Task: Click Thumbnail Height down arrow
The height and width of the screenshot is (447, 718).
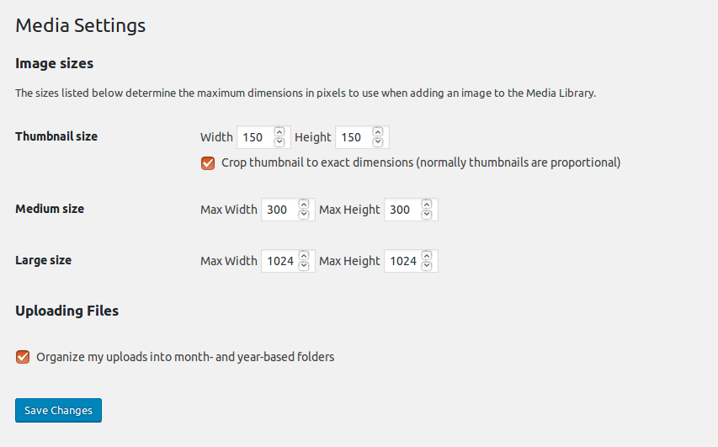Action: [x=378, y=142]
